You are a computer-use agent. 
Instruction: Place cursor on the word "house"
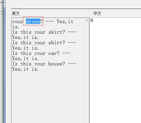(55, 64)
